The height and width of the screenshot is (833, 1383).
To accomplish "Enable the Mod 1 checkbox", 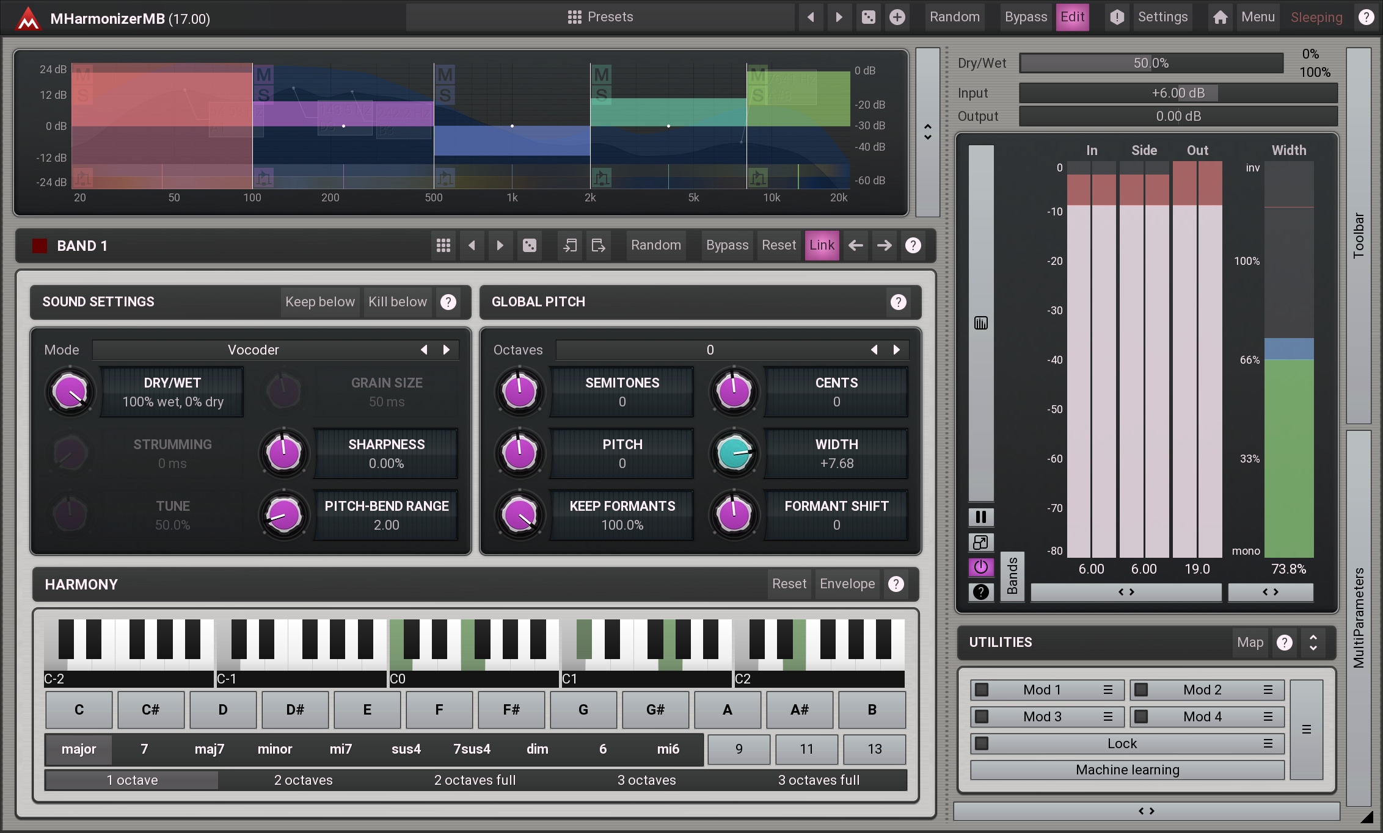I will click(982, 690).
